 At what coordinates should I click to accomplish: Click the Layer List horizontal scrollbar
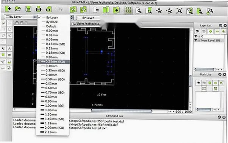click(x=204, y=70)
